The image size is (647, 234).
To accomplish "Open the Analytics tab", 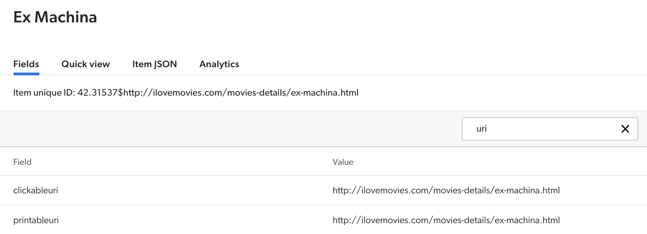I will [219, 64].
